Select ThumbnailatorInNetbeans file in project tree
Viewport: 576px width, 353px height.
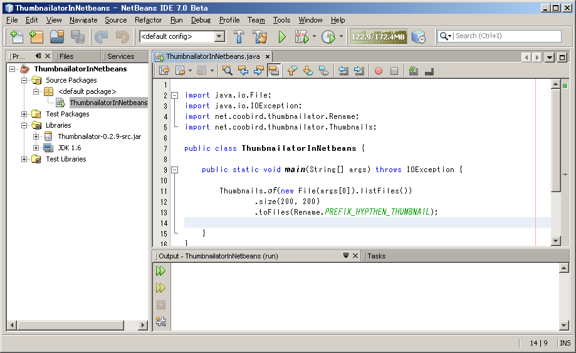pyautogui.click(x=108, y=103)
